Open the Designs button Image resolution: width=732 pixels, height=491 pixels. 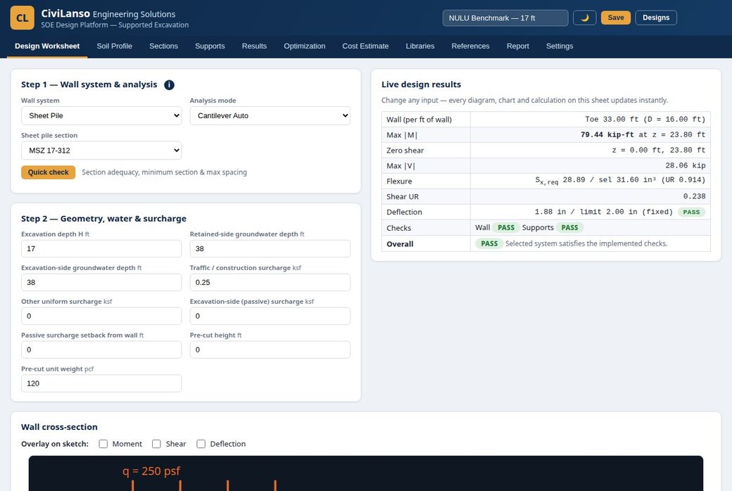(x=656, y=18)
